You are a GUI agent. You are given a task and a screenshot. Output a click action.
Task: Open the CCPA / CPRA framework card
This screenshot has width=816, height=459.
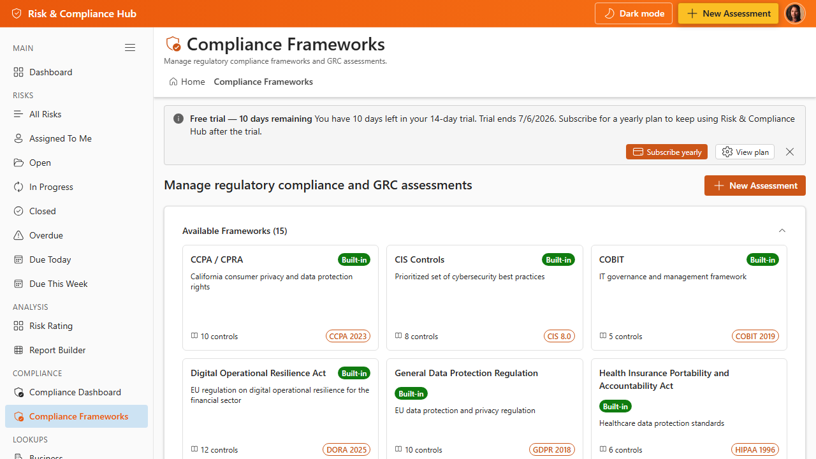tap(280, 298)
